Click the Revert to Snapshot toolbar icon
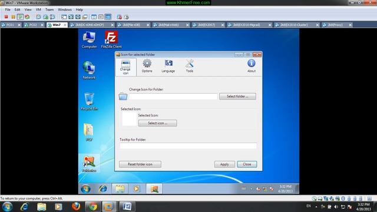 coord(45,17)
